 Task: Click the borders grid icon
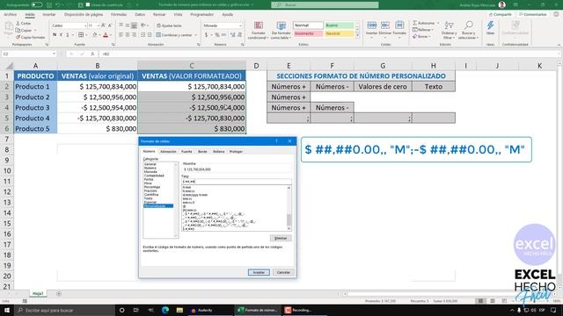pyautogui.click(x=81, y=35)
